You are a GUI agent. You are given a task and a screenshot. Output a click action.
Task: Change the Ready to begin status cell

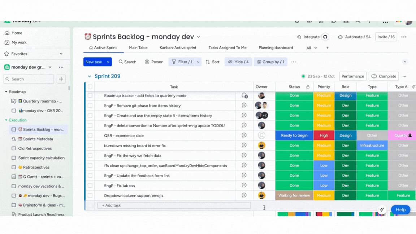pyautogui.click(x=294, y=135)
